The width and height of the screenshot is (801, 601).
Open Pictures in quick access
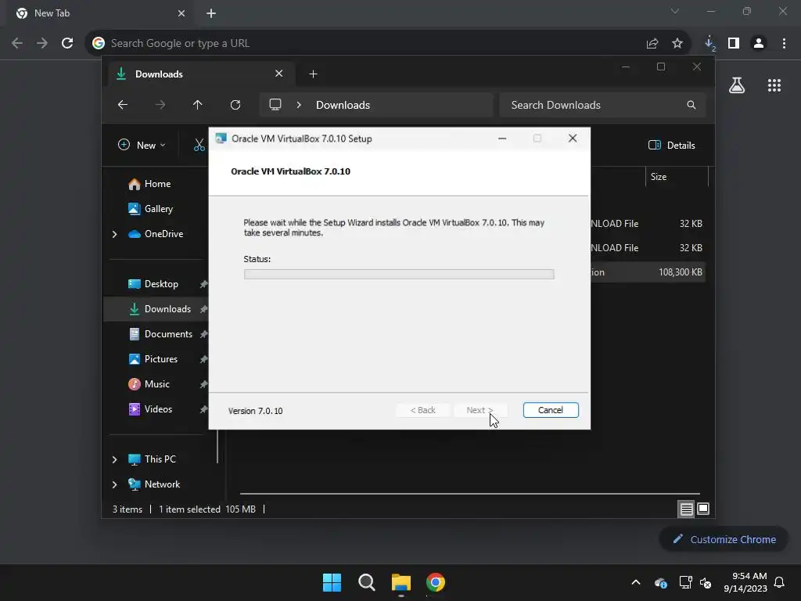click(x=161, y=358)
